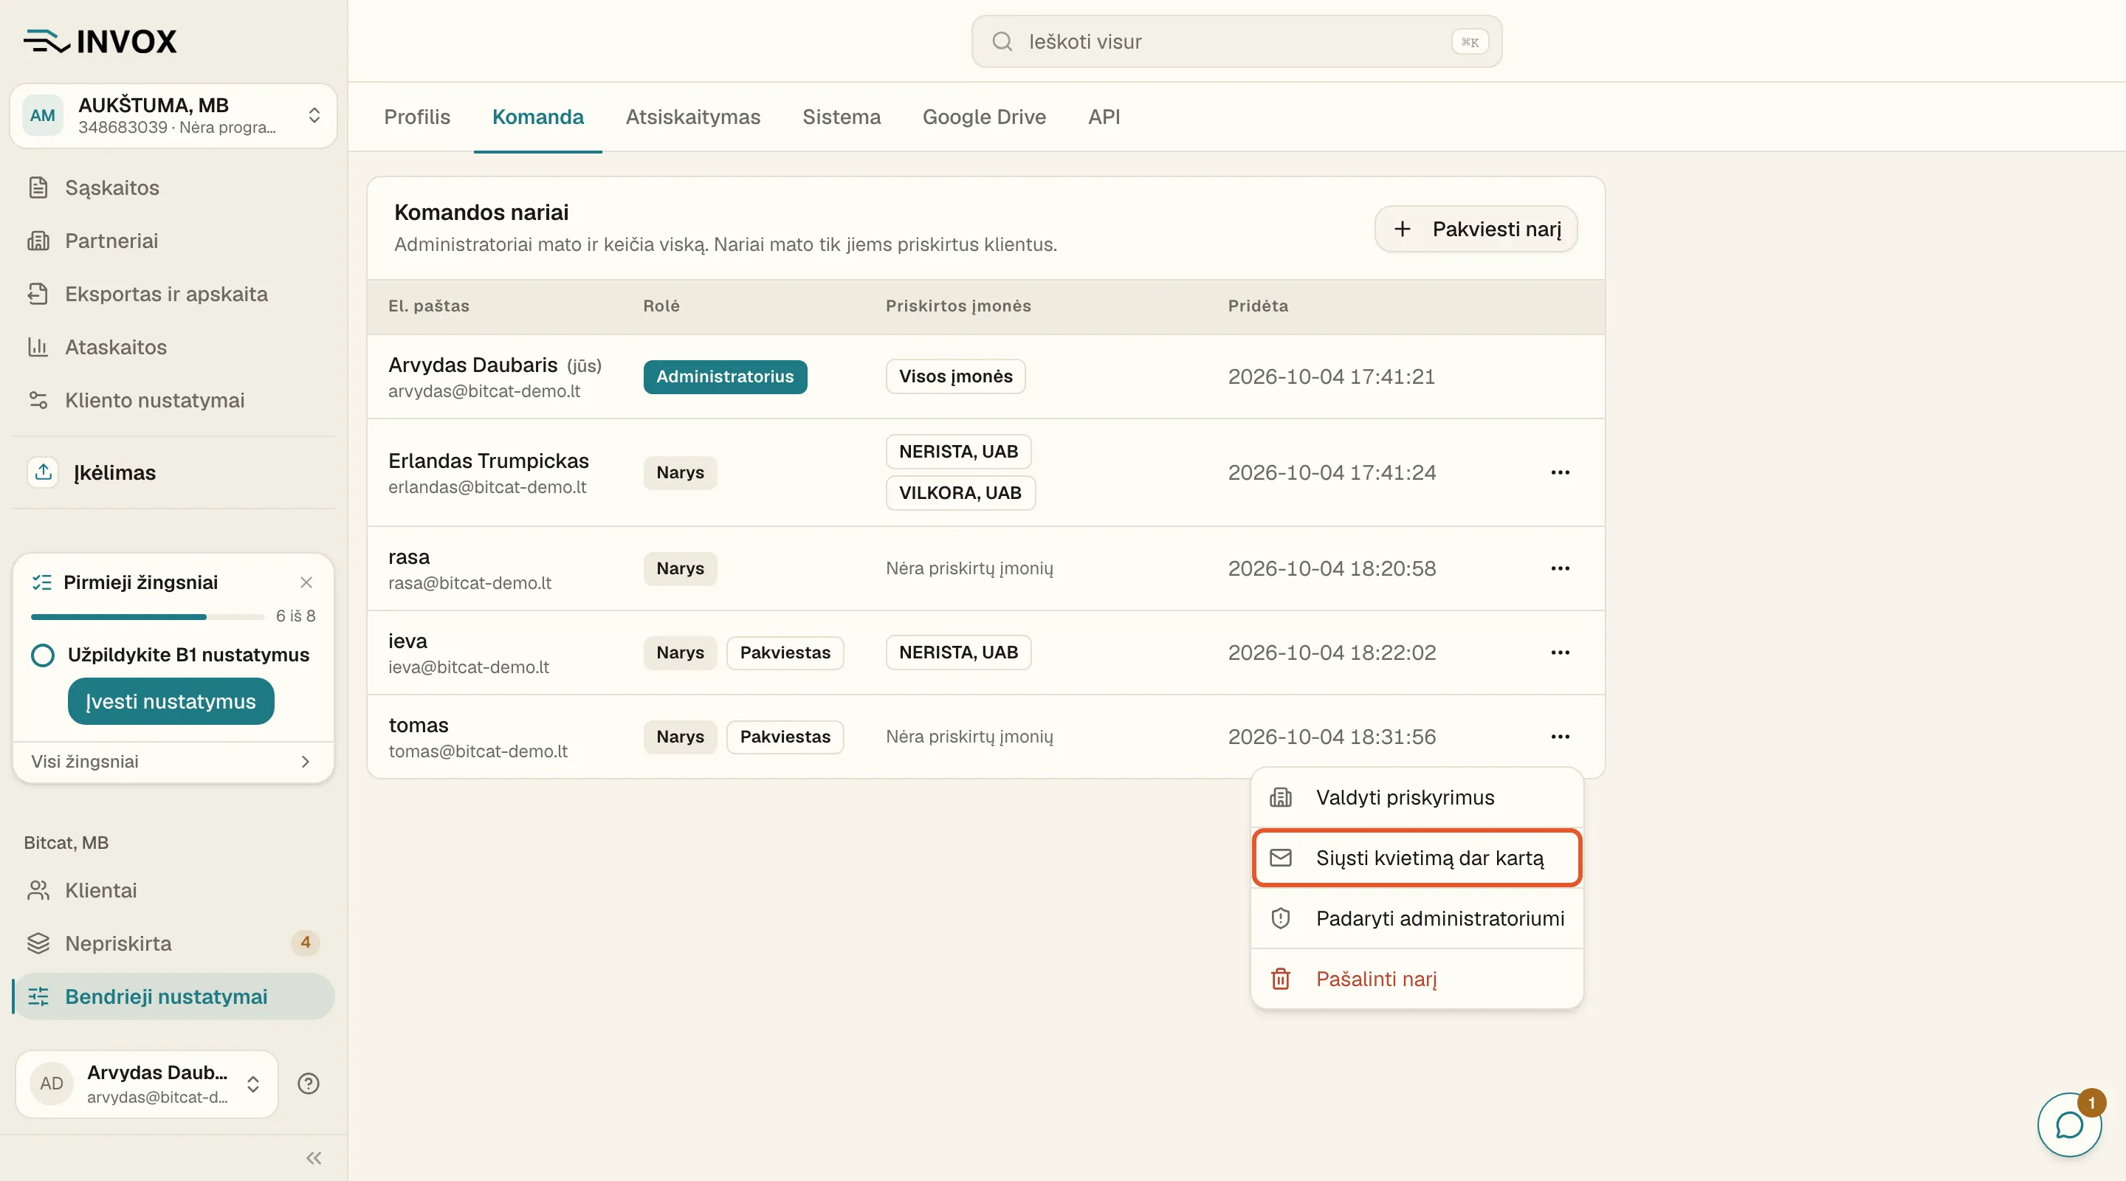Select Padaryti administratoriumi
2126x1181 pixels.
[1417, 918]
